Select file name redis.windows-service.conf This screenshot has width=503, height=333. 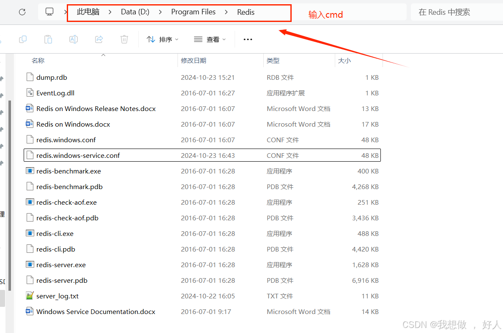coord(78,156)
